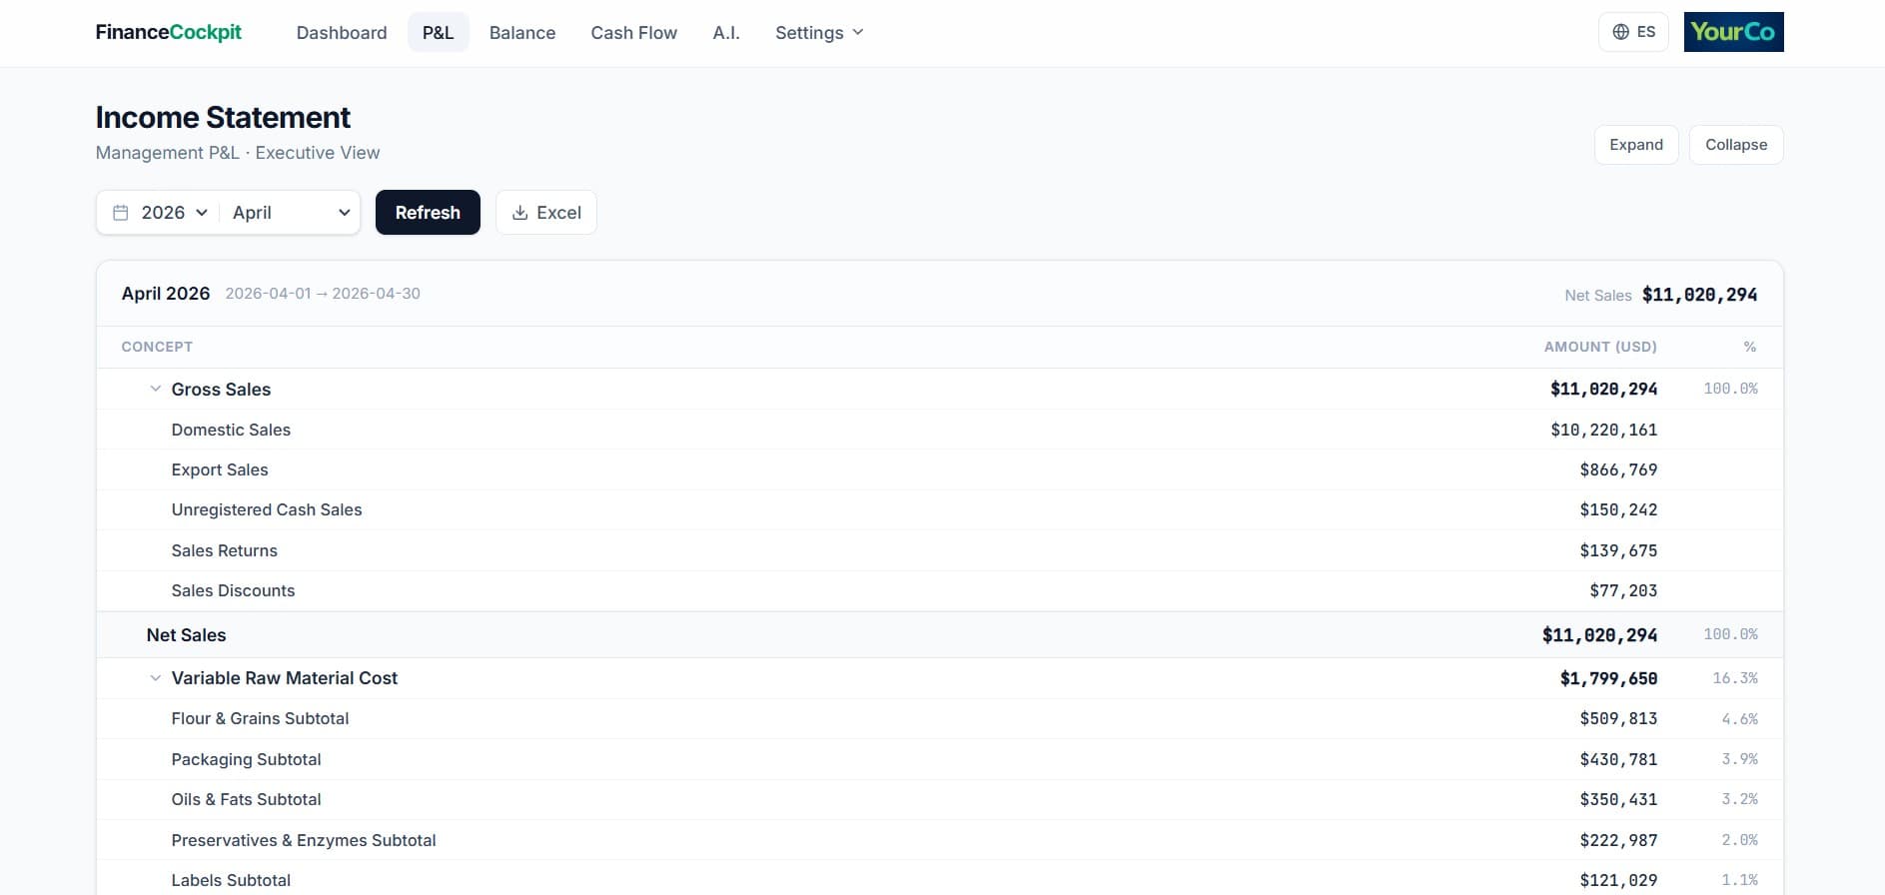
Task: Click the FinanceCockpit logo
Action: 168,32
